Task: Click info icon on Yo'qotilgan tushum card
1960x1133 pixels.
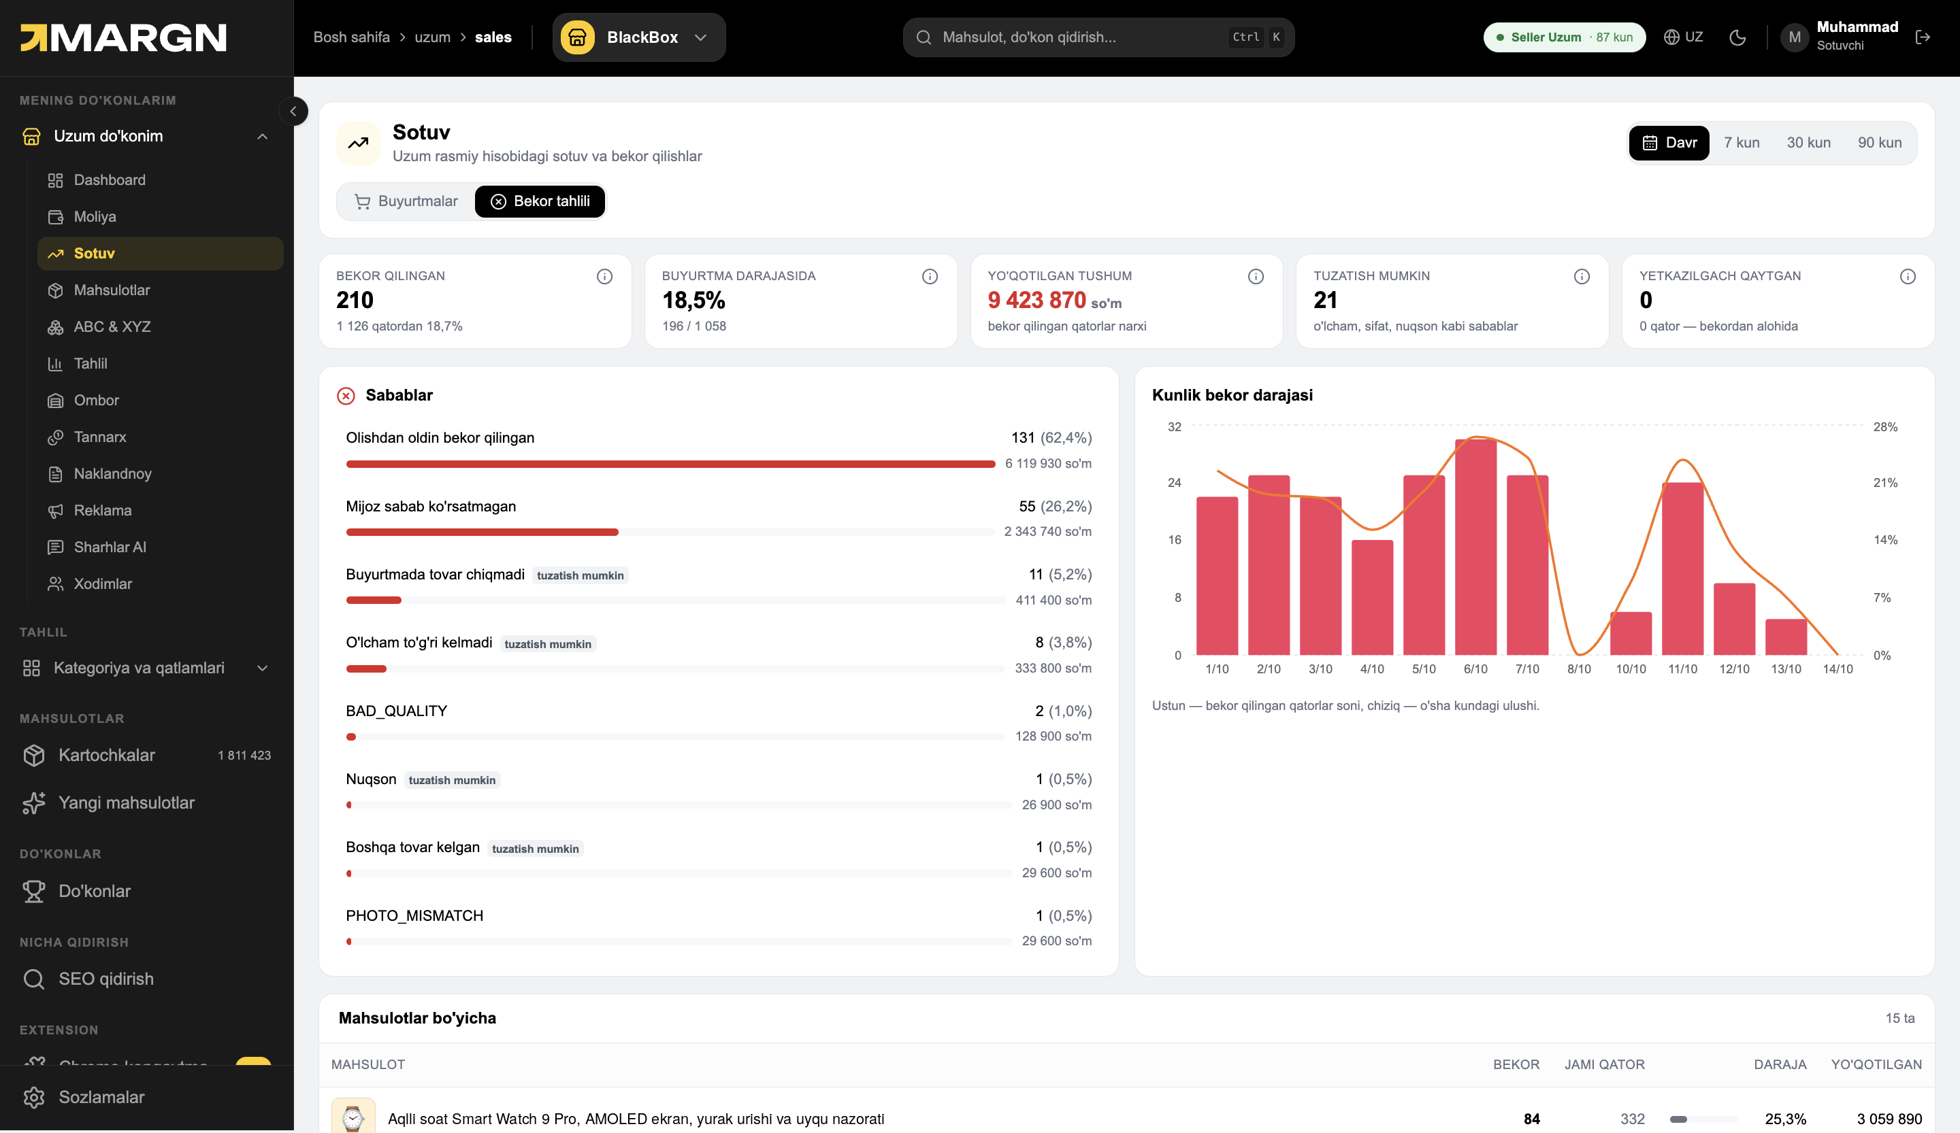Action: coord(1256,277)
